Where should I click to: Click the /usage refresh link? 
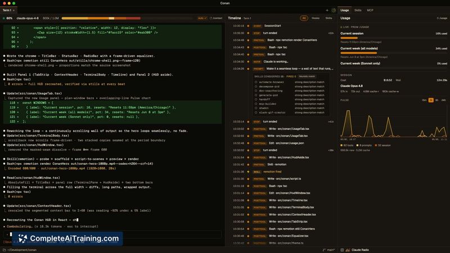coord(442,18)
